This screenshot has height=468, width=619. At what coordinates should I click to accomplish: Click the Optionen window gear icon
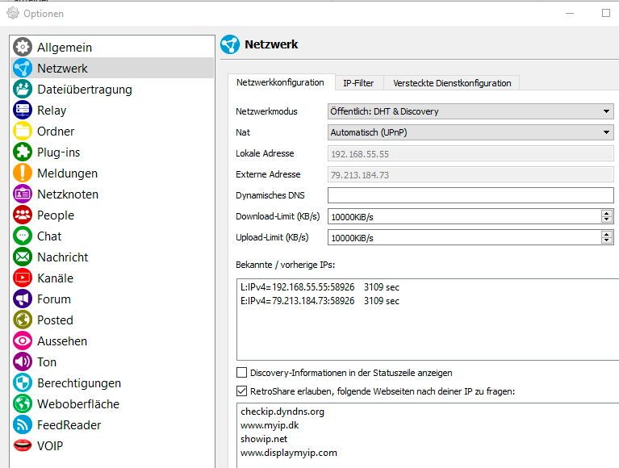tap(13, 13)
